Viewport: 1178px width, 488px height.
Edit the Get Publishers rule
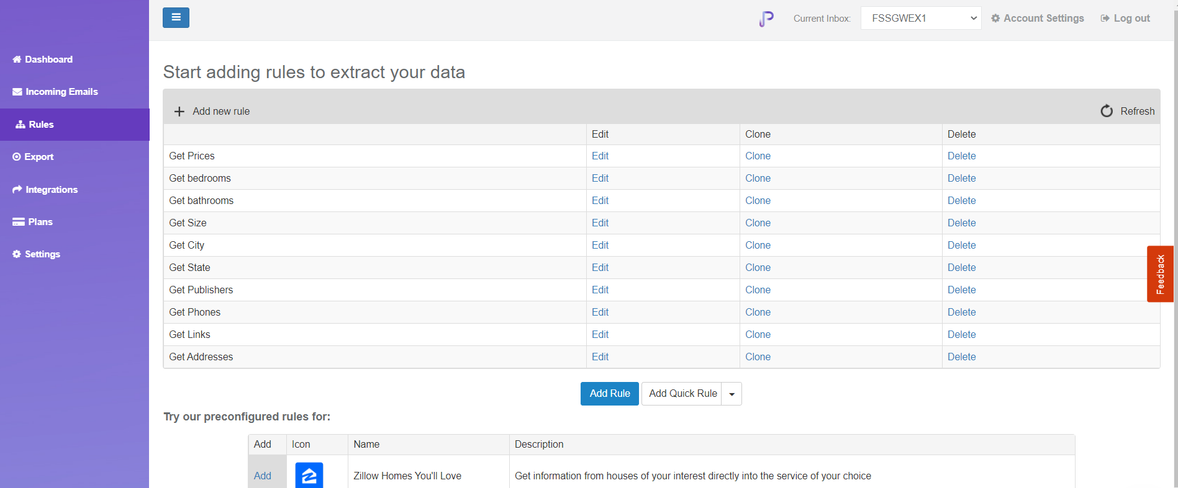600,290
